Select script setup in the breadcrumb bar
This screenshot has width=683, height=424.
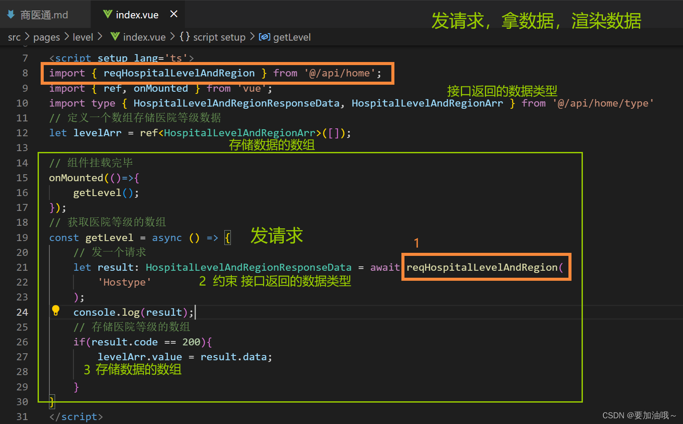click(219, 37)
